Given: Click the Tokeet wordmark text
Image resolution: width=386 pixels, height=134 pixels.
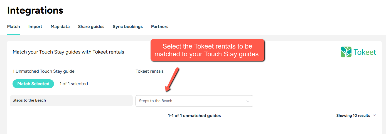Looking at the screenshot, I should [x=365, y=52].
